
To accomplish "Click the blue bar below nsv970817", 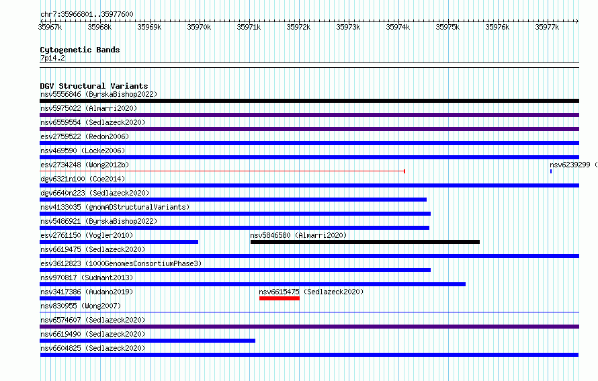I will click(253, 284).
